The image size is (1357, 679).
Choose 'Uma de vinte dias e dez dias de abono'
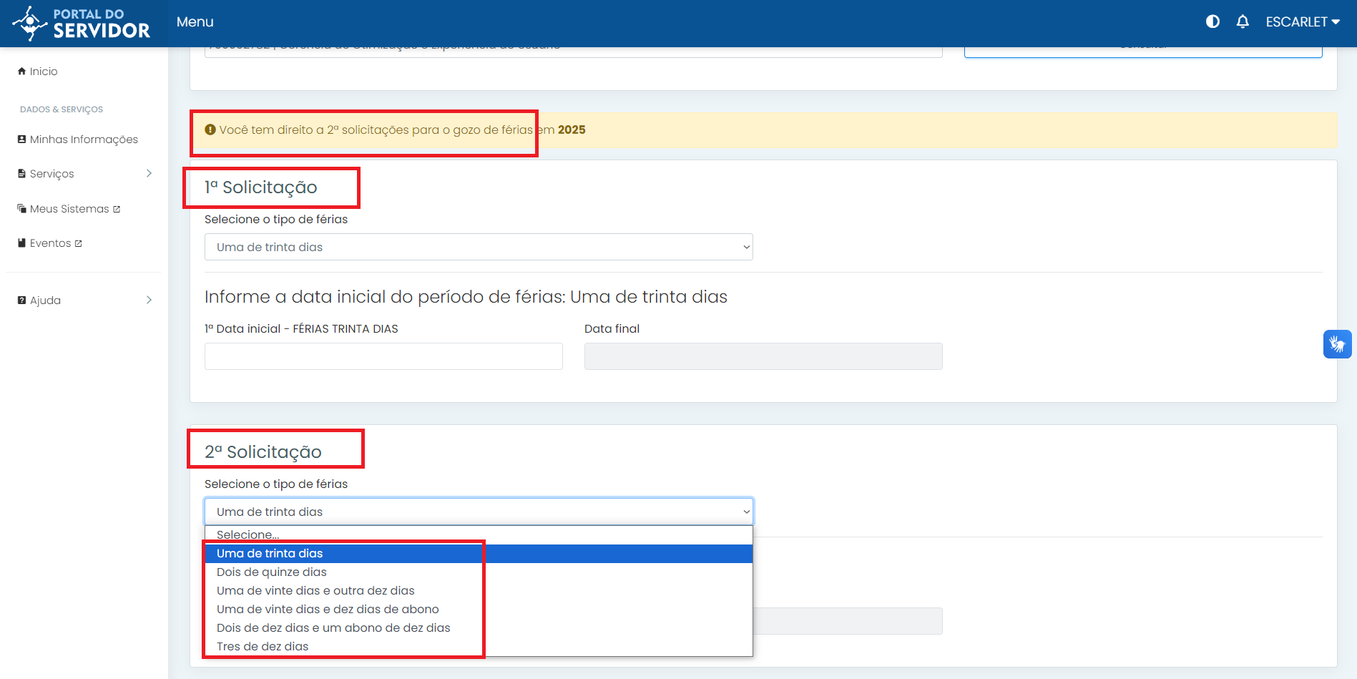pyautogui.click(x=479, y=609)
